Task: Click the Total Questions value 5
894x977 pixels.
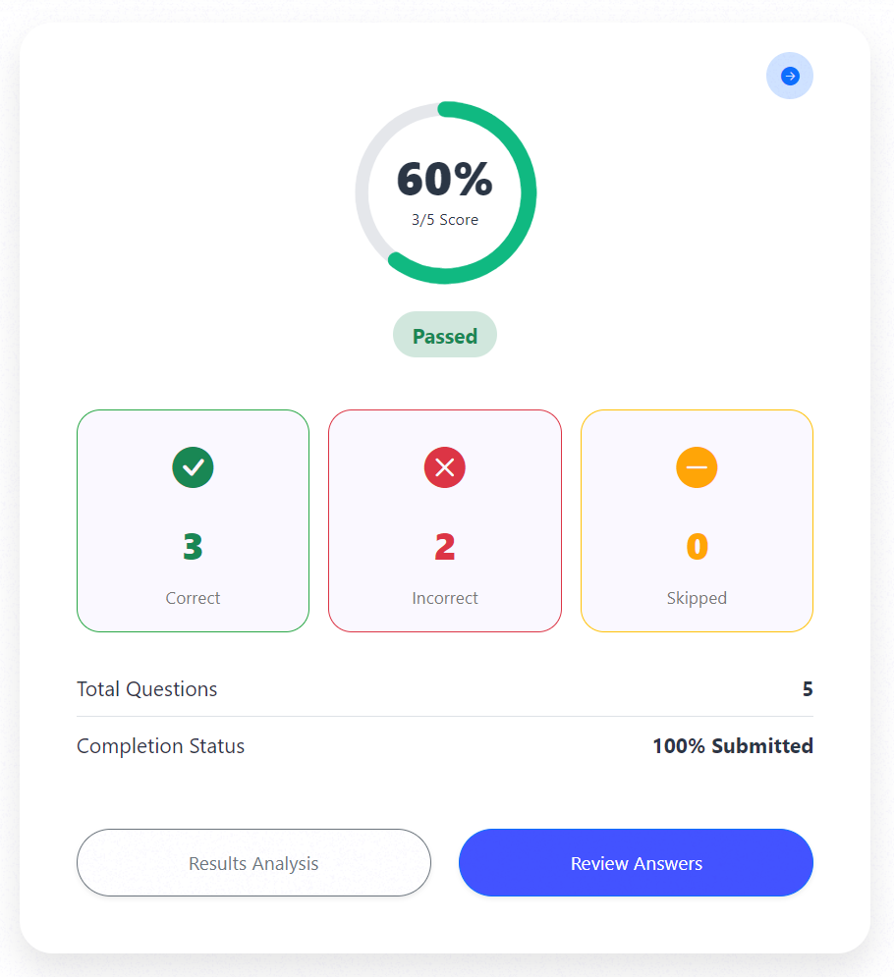Action: tap(808, 688)
